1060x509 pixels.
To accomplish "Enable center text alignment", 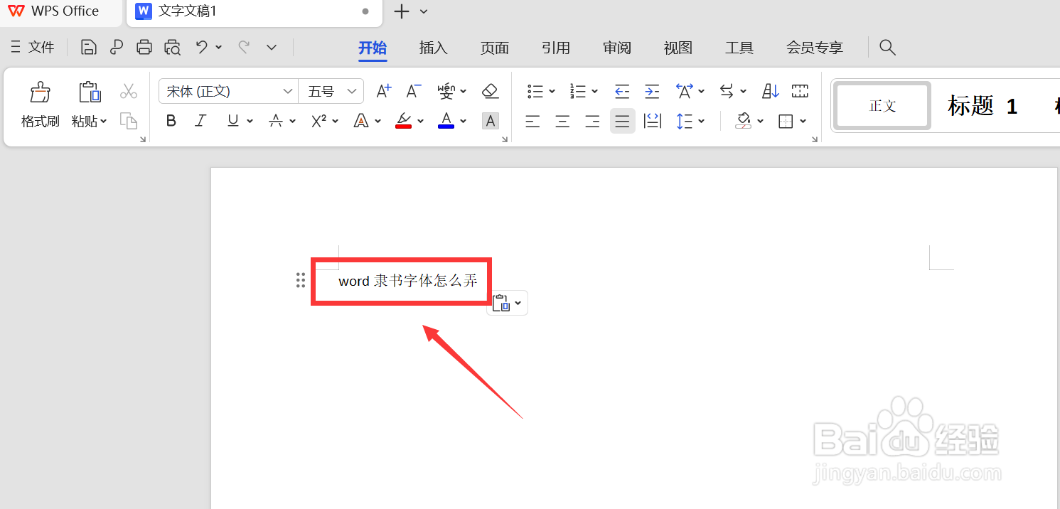I will point(562,121).
